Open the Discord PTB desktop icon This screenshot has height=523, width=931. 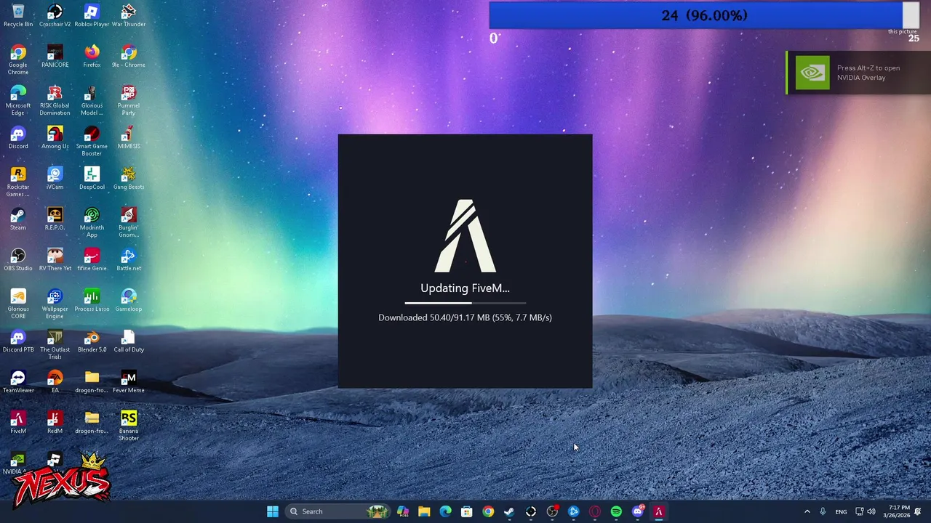point(18,341)
